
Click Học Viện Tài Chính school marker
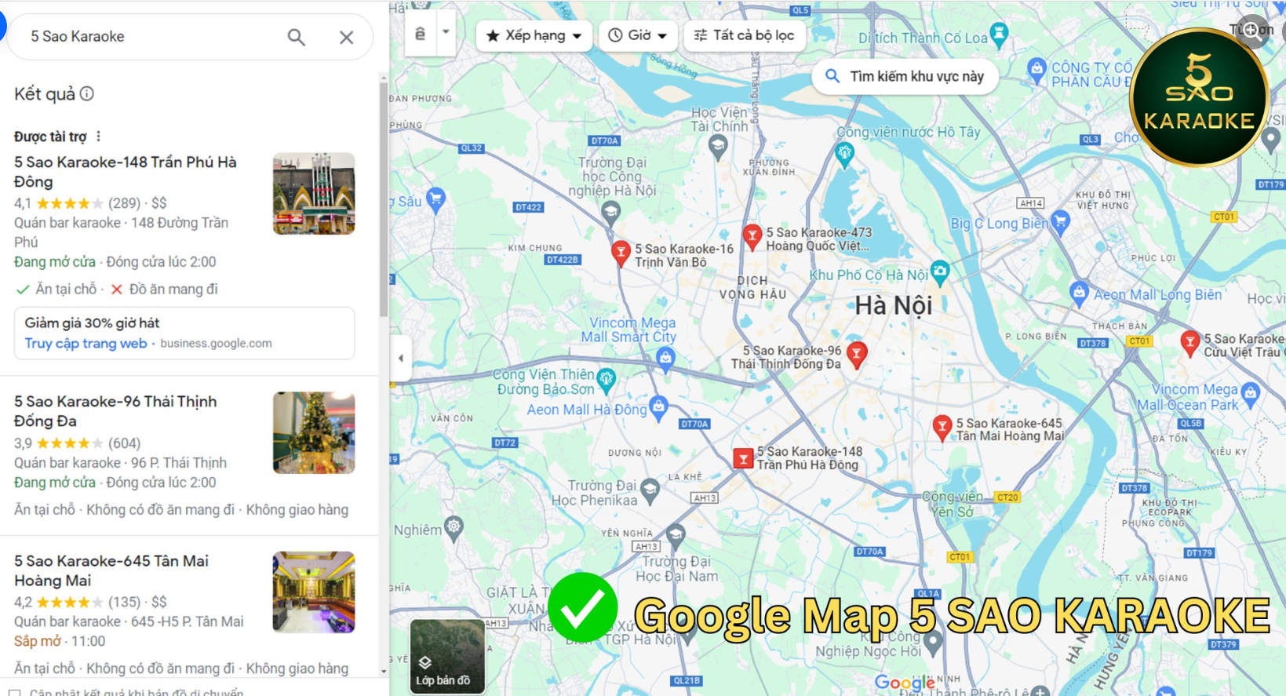pyautogui.click(x=717, y=145)
